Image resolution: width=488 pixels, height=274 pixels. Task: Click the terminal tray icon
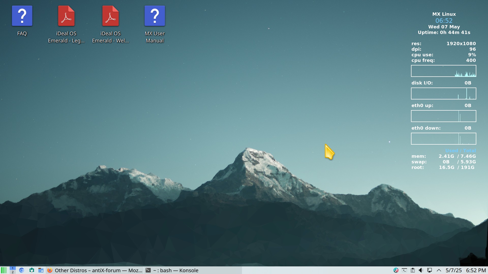coord(404,270)
